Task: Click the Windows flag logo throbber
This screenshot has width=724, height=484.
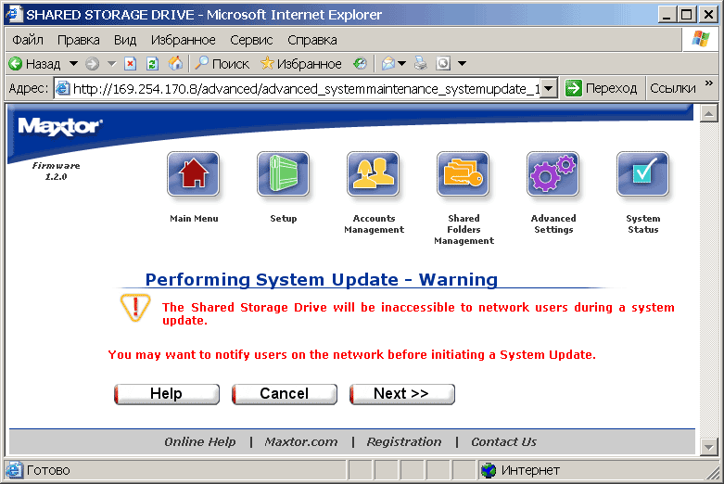Action: 701,39
